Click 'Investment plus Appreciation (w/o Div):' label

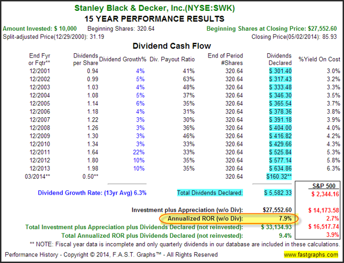pyautogui.click(x=187, y=210)
